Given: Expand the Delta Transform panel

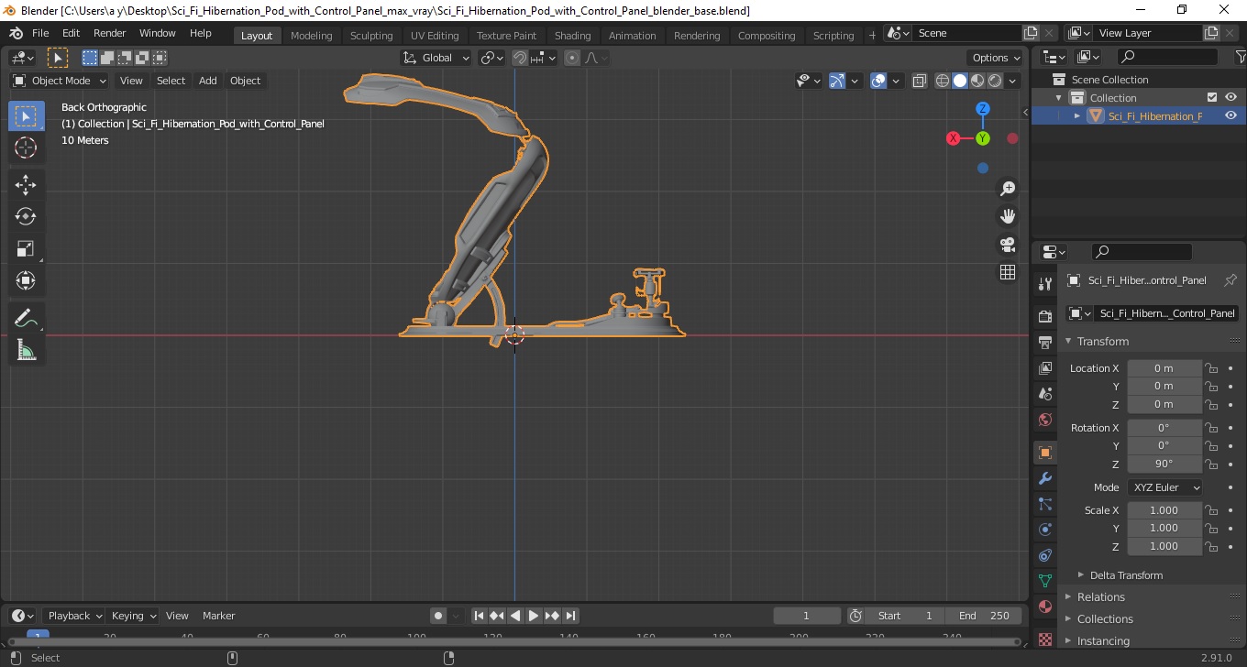Looking at the screenshot, I should click(x=1126, y=575).
